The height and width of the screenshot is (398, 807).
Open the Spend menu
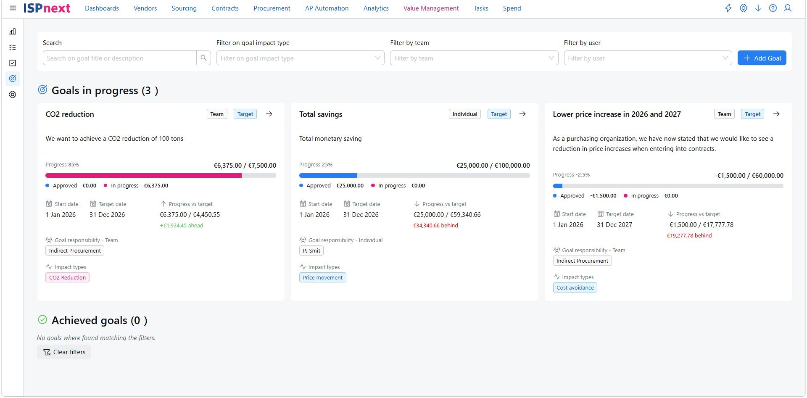click(x=512, y=8)
